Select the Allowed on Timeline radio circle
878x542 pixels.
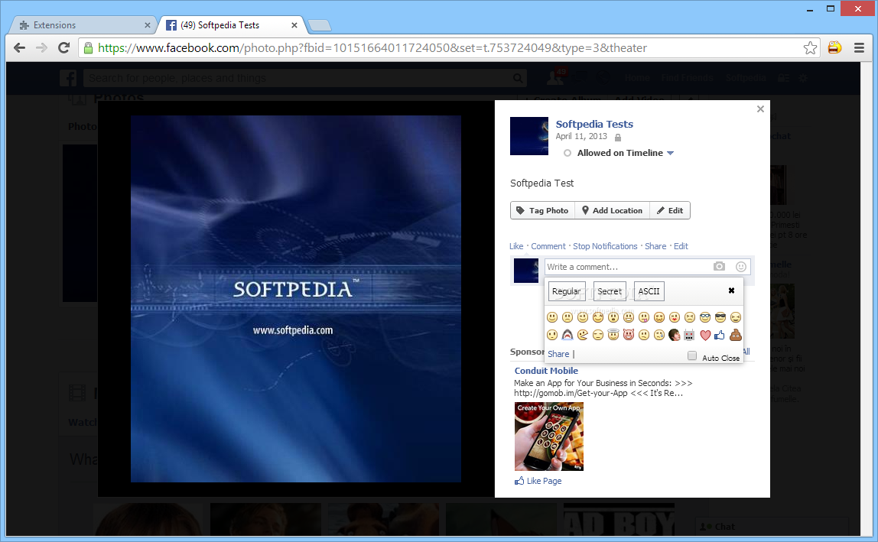tap(567, 153)
